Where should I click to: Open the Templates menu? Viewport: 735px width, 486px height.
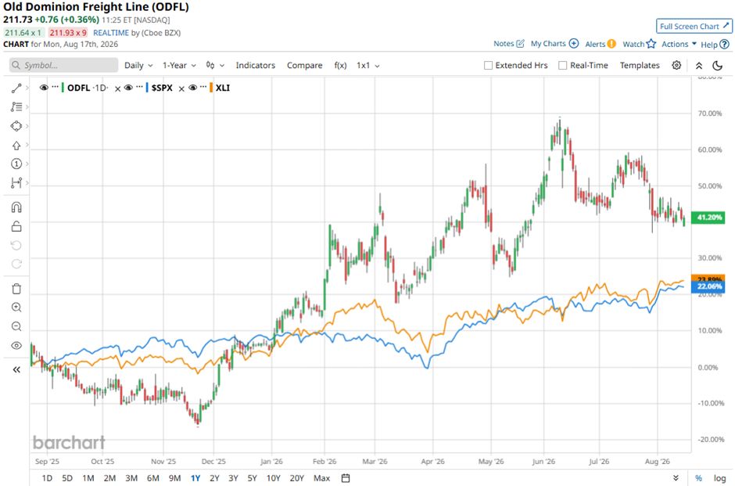[640, 65]
